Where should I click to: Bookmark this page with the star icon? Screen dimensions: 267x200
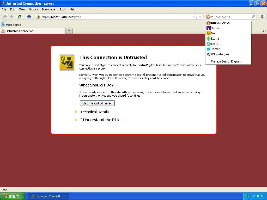coord(195,17)
